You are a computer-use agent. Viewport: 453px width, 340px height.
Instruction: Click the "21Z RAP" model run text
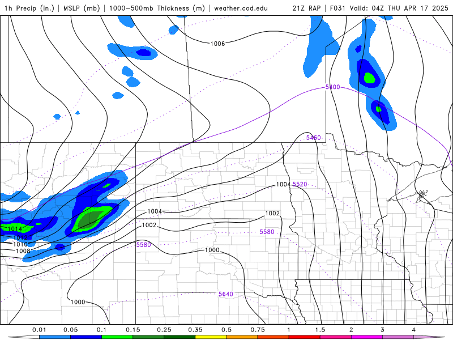pos(306,8)
